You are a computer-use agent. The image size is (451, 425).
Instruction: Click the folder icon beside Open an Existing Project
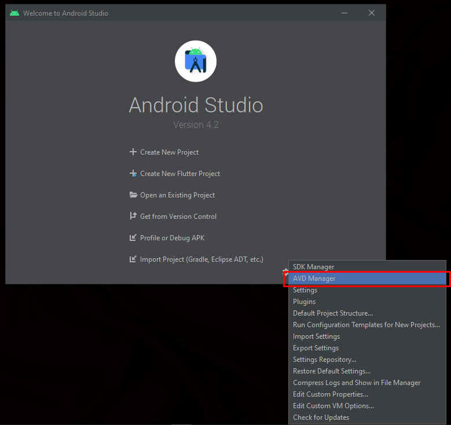click(x=133, y=195)
